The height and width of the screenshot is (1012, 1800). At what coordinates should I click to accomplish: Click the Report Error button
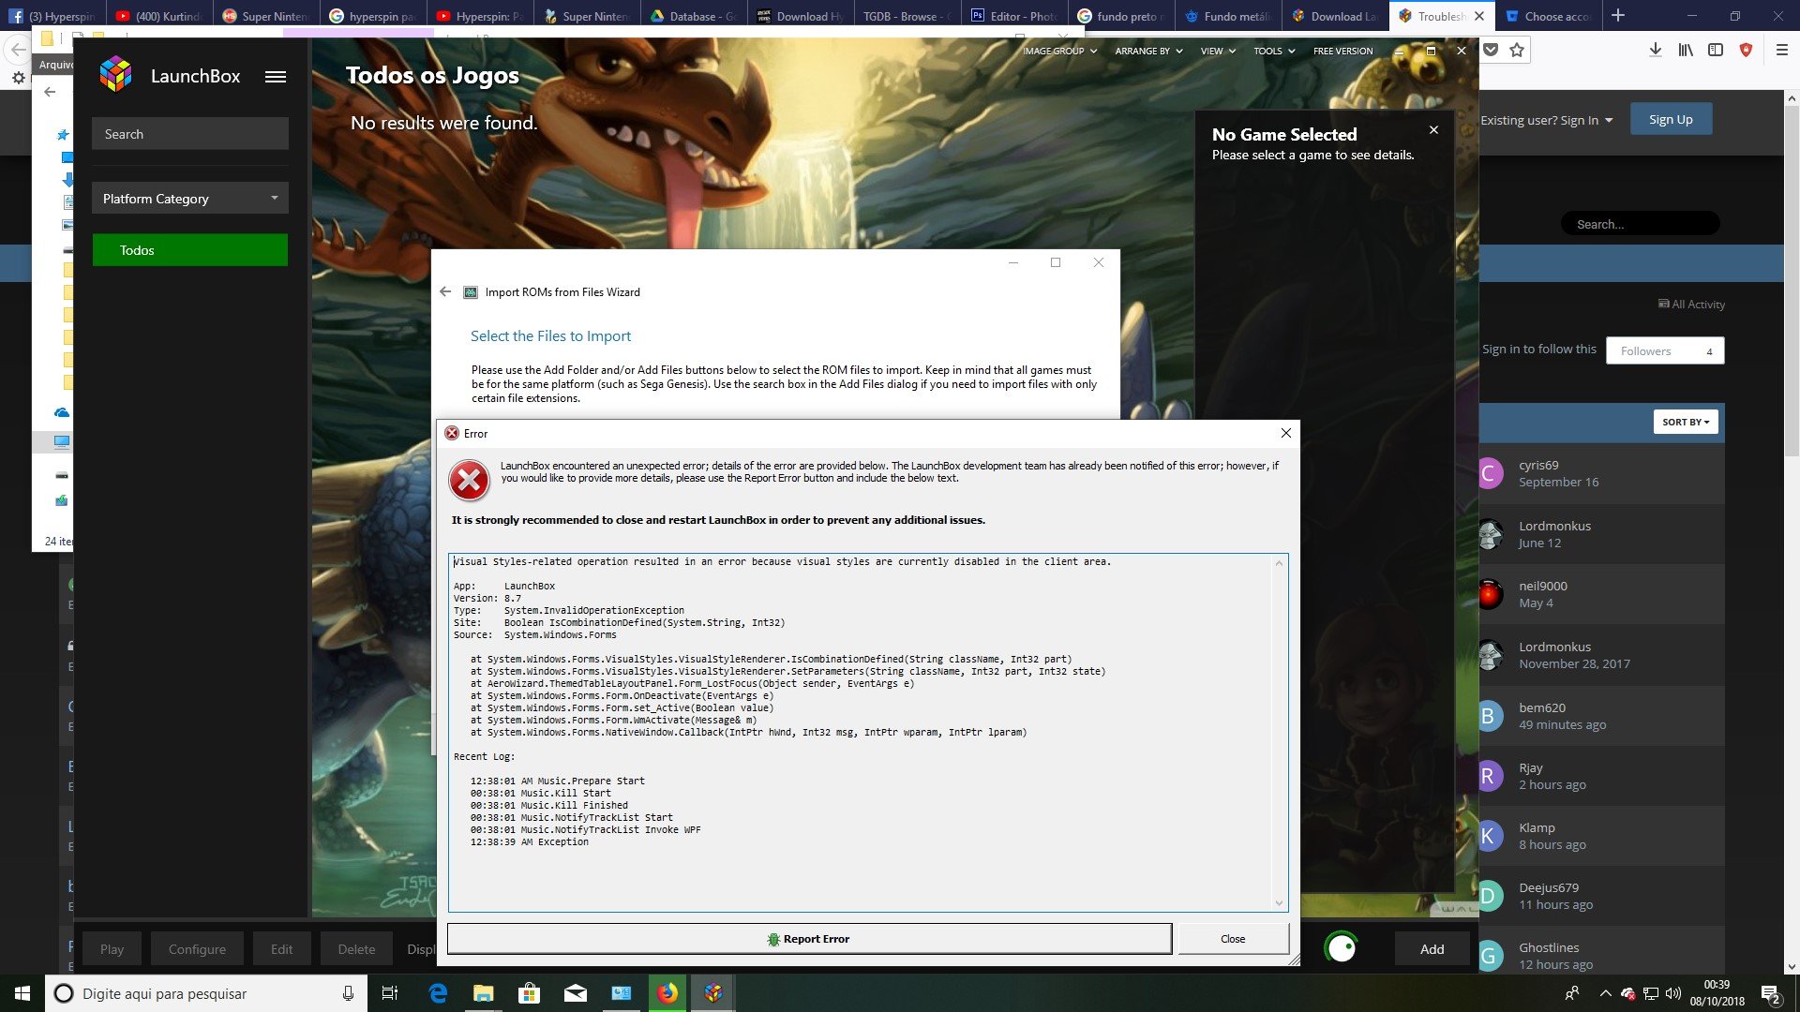pos(809,938)
